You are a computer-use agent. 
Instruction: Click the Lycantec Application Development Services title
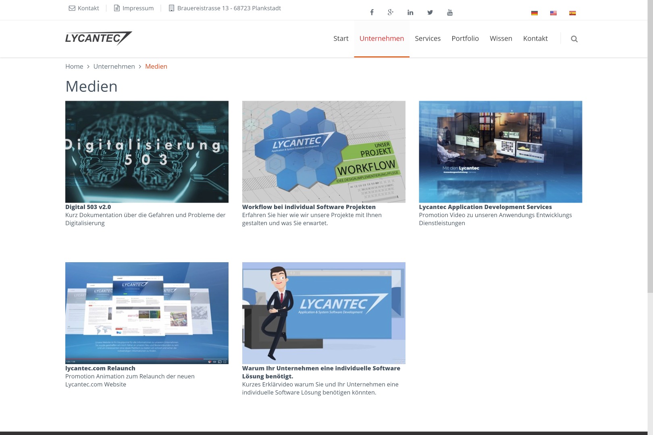tap(485, 207)
